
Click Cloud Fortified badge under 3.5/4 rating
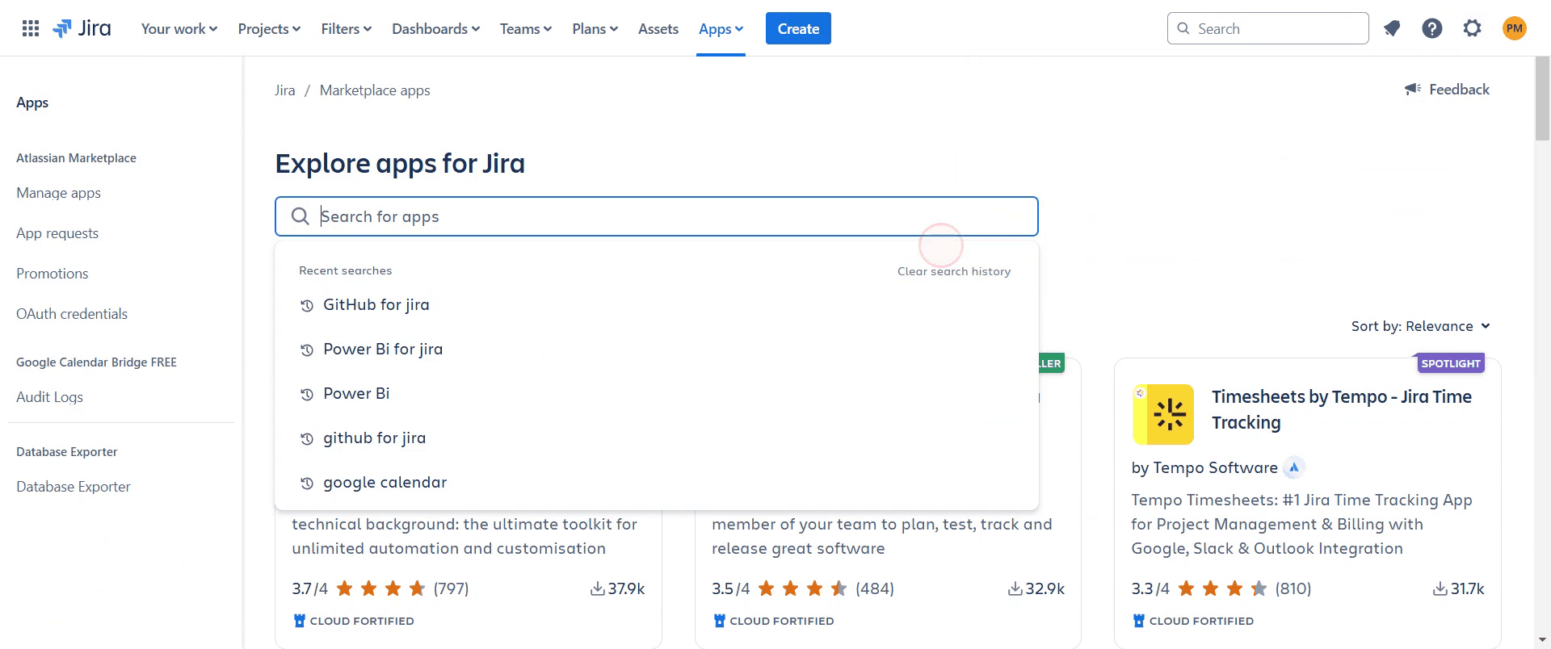(773, 621)
